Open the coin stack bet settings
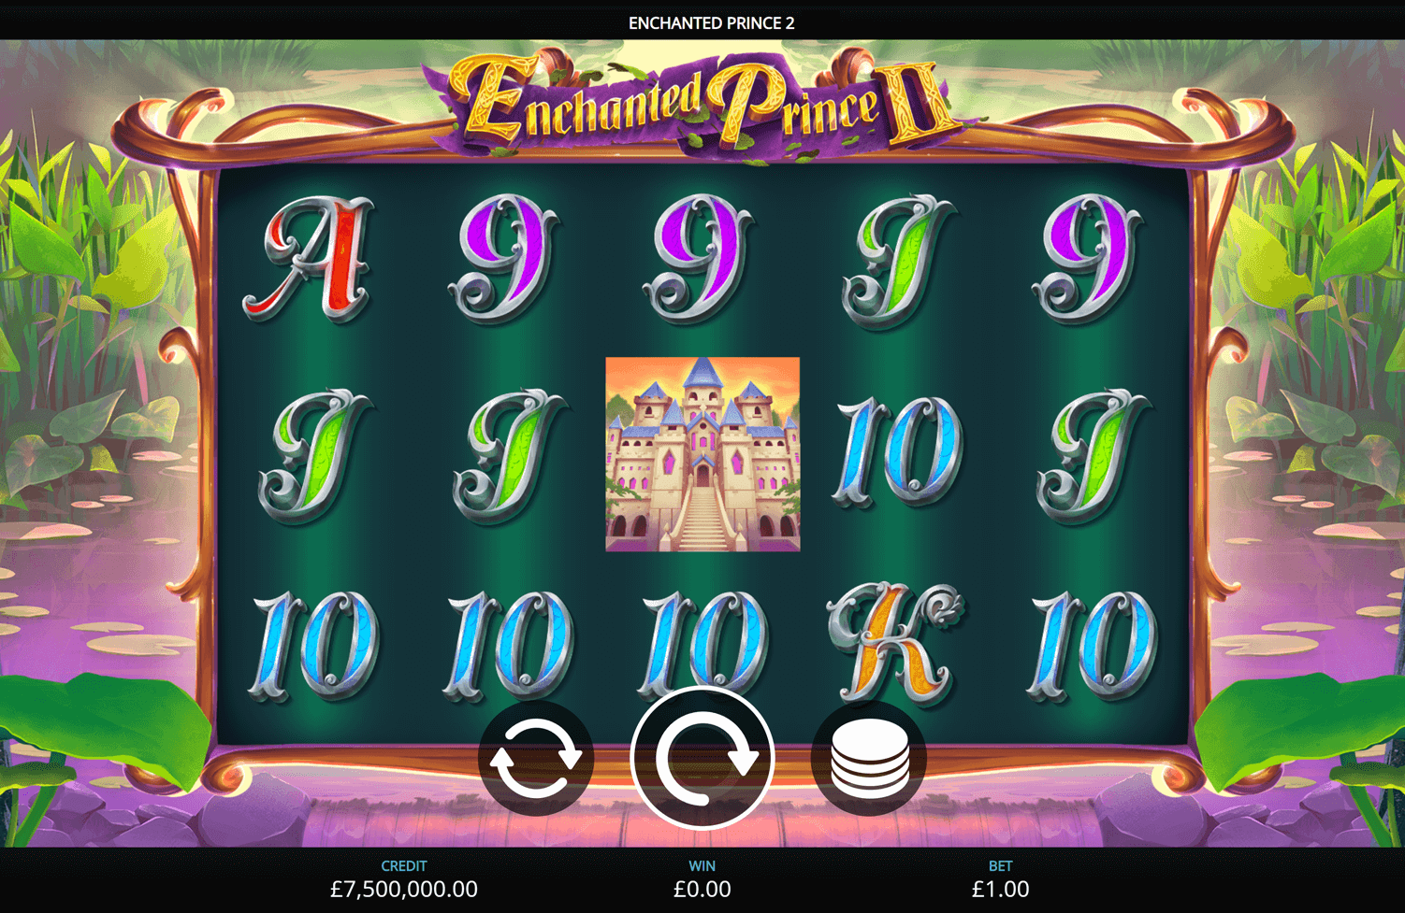The width and height of the screenshot is (1405, 913). [x=869, y=758]
